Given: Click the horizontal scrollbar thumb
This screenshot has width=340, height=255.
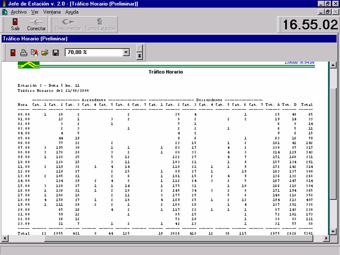Looking at the screenshot, I should [179, 238].
